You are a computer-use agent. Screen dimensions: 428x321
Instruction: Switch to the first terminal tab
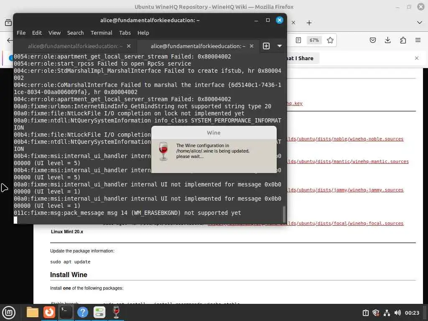[x=75, y=46]
